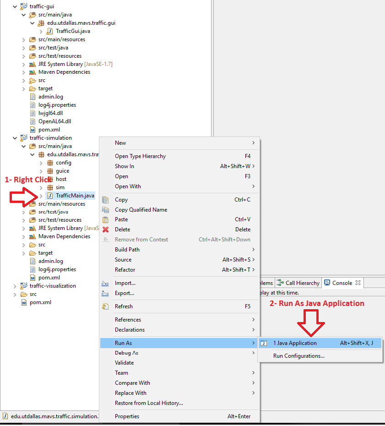385x426 pixels.
Task: Expand the guice package node
Action: 41,171
